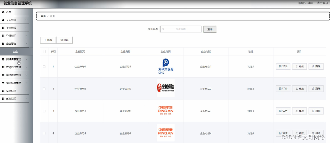This screenshot has width=330, height=143.
Task: Expand the 系统管理 chevron
Action: (x=26, y=99)
